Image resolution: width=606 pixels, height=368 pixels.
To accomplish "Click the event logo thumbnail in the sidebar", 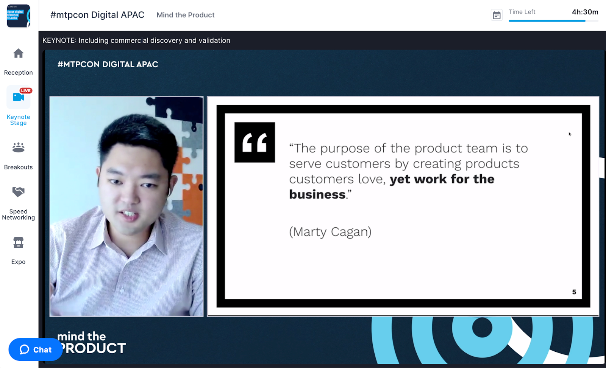I will click(x=18, y=16).
